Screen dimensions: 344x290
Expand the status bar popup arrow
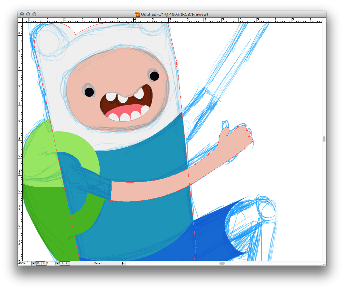pyautogui.click(x=123, y=263)
